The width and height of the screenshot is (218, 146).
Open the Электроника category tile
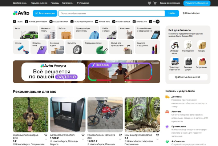click(x=39, y=47)
